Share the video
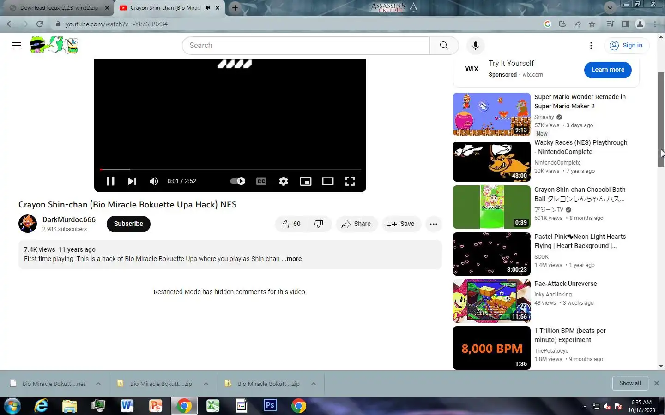 tap(356, 224)
